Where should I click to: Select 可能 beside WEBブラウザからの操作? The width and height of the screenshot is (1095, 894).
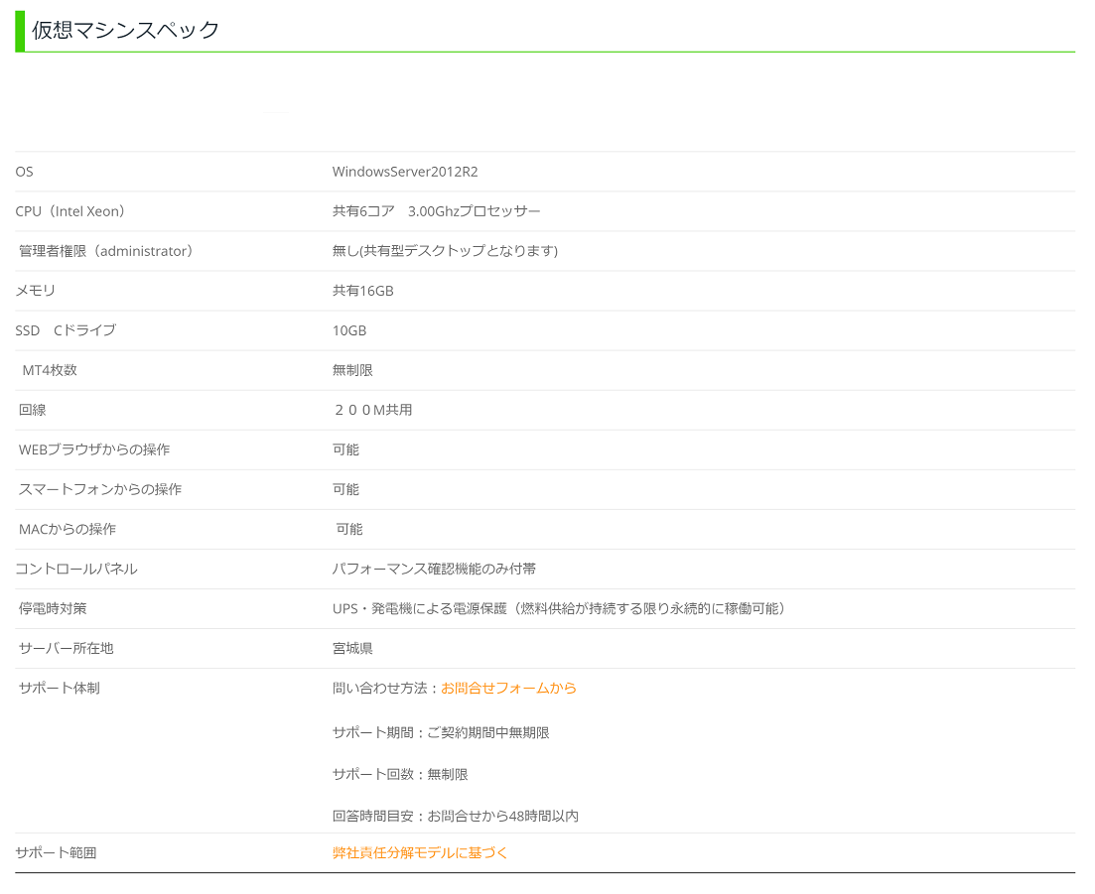coord(345,450)
